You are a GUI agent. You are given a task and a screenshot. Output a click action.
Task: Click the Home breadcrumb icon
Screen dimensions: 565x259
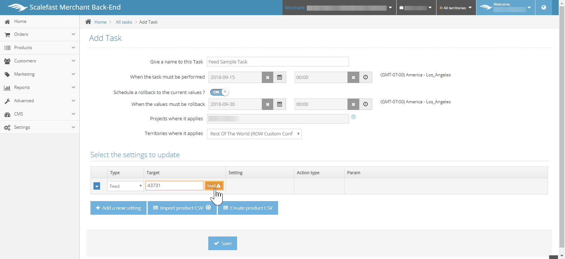tap(88, 22)
